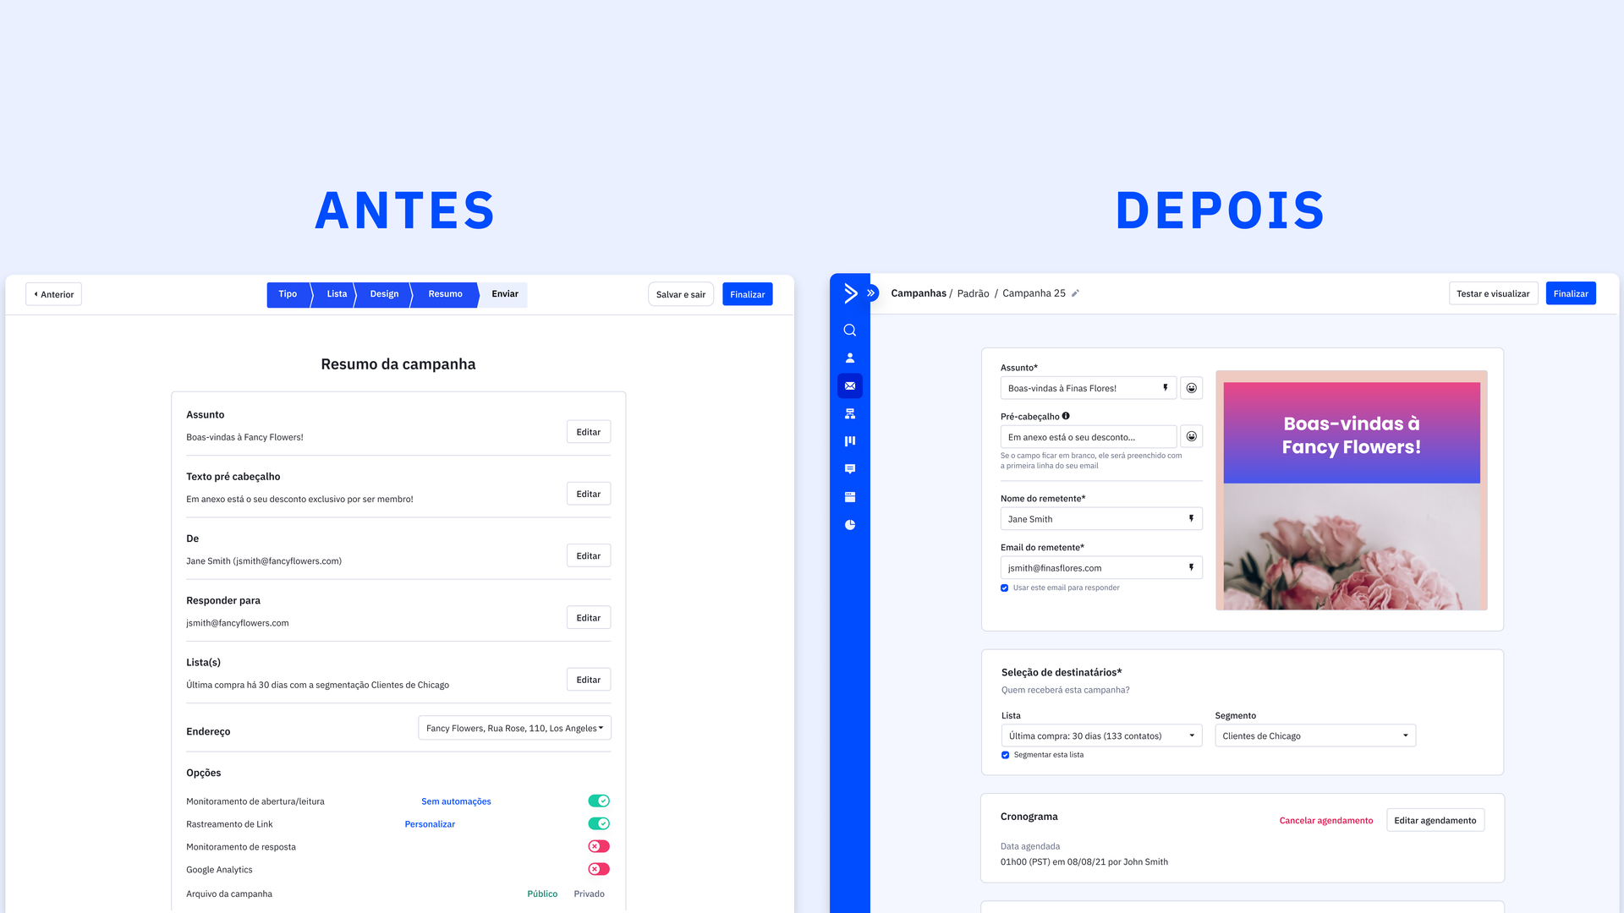Click the Testar e visualizar button

1493,294
